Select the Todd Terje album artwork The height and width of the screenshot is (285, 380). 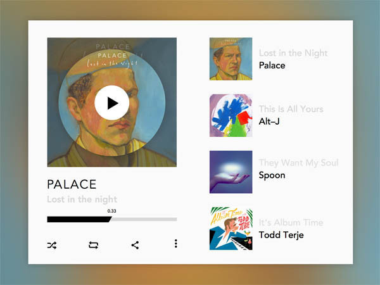click(231, 229)
